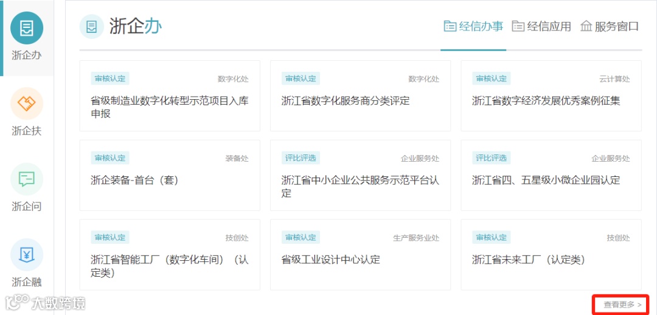Click 审核认定 tag on 省级制造业数字化转型 card

[110, 78]
